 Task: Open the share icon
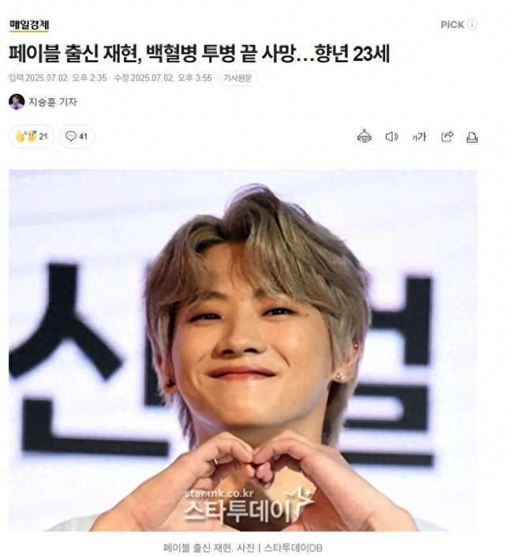(447, 136)
